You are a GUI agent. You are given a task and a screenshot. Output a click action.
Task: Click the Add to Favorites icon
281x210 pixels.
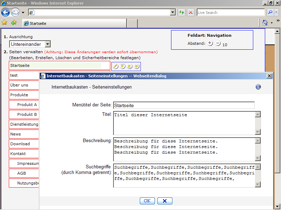14,23
